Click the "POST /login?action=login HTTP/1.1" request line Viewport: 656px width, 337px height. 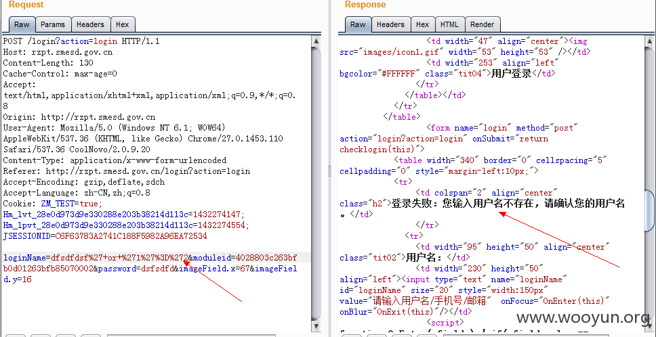pos(81,41)
